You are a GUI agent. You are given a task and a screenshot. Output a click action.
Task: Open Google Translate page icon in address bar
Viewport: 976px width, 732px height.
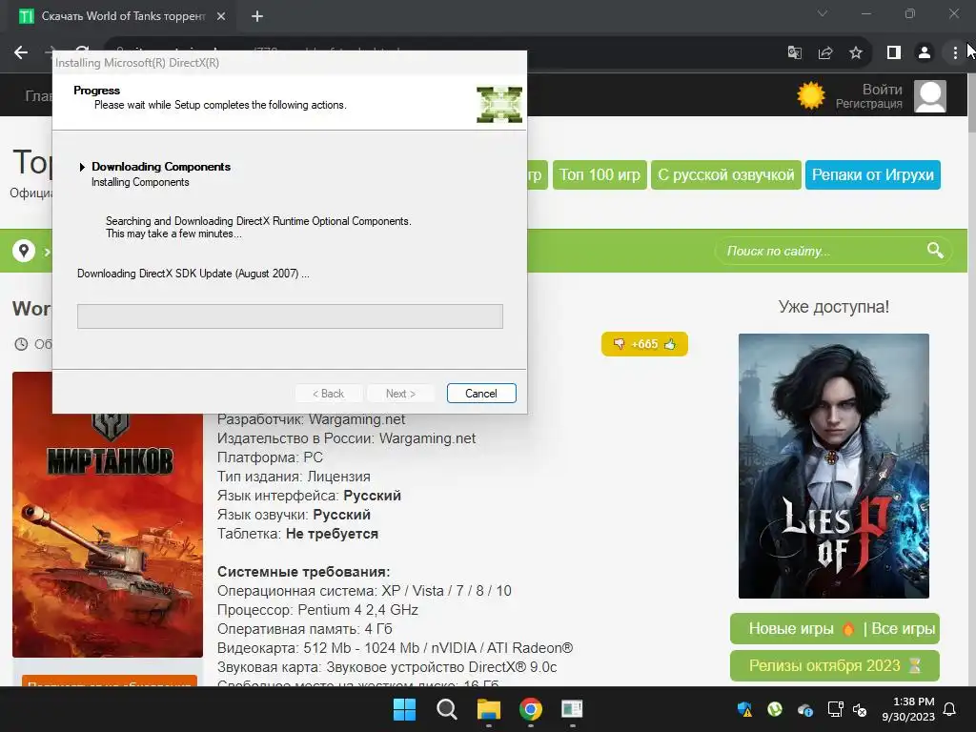794,53
